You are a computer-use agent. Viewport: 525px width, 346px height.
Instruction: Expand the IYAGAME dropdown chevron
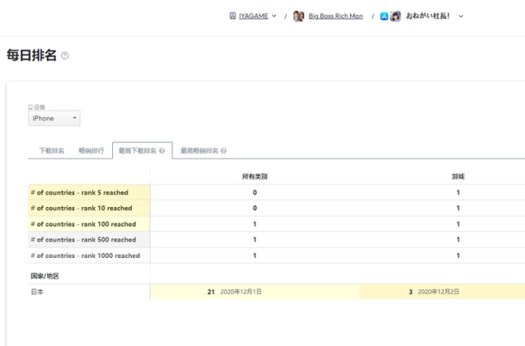tap(274, 16)
